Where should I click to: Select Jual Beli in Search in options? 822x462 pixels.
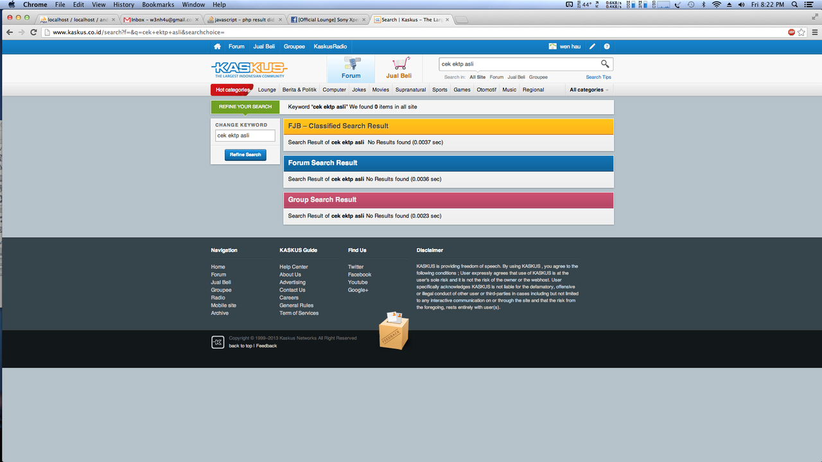(x=516, y=77)
